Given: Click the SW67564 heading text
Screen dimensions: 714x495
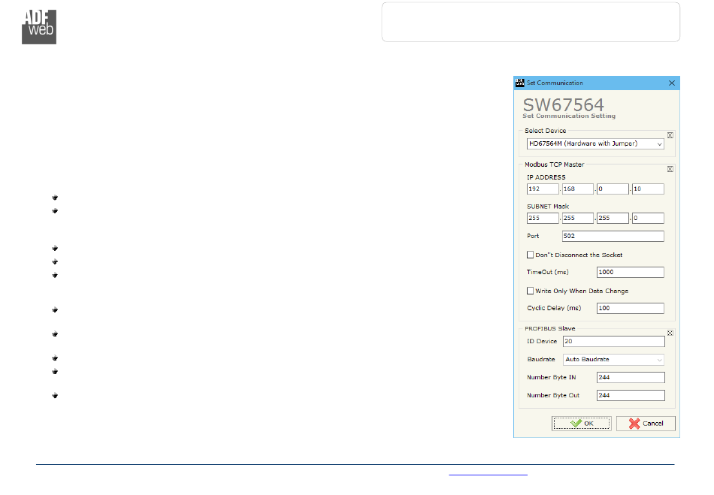Looking at the screenshot, I should pyautogui.click(x=563, y=105).
